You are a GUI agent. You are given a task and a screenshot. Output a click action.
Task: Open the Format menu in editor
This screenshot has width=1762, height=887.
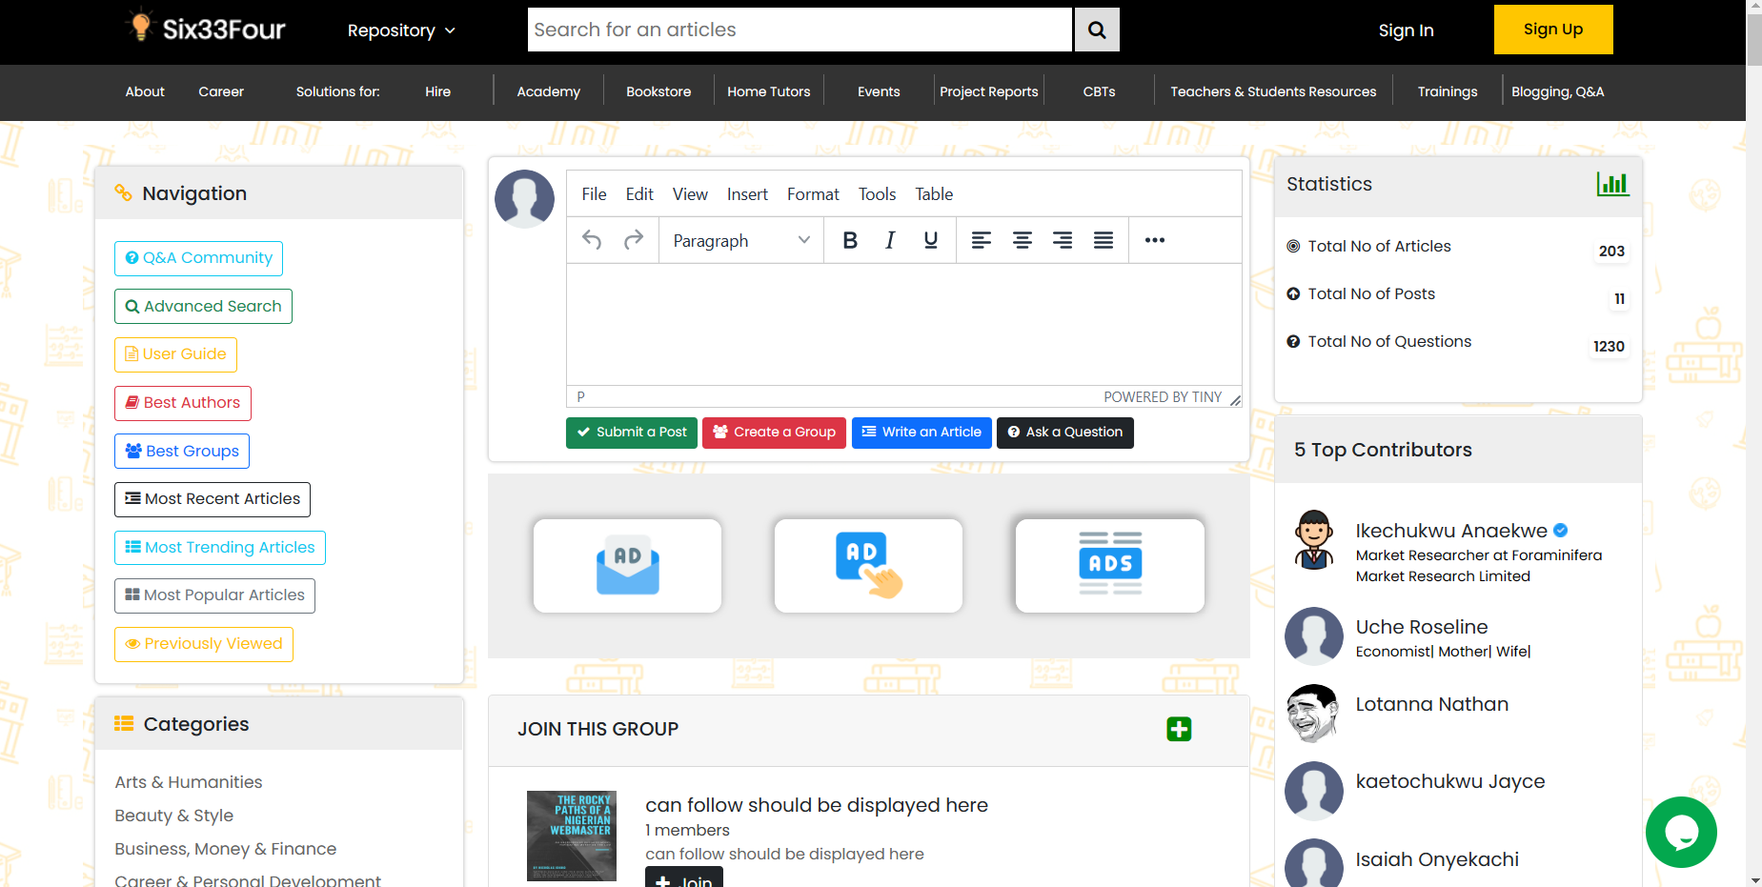tap(812, 194)
